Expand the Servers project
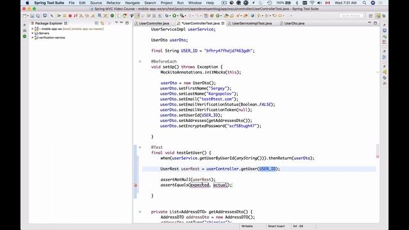The width and height of the screenshot is (409, 230). click(33, 33)
